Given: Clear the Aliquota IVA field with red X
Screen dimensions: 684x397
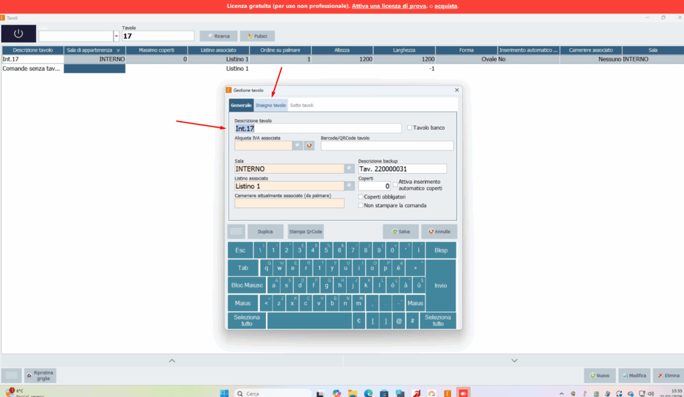Looking at the screenshot, I should point(309,145).
